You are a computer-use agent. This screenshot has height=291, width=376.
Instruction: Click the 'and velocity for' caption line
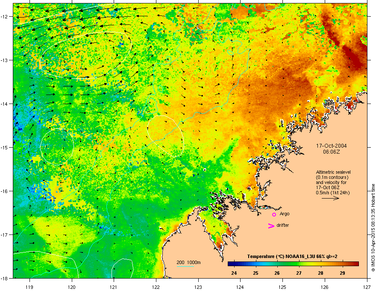[x=331, y=182]
